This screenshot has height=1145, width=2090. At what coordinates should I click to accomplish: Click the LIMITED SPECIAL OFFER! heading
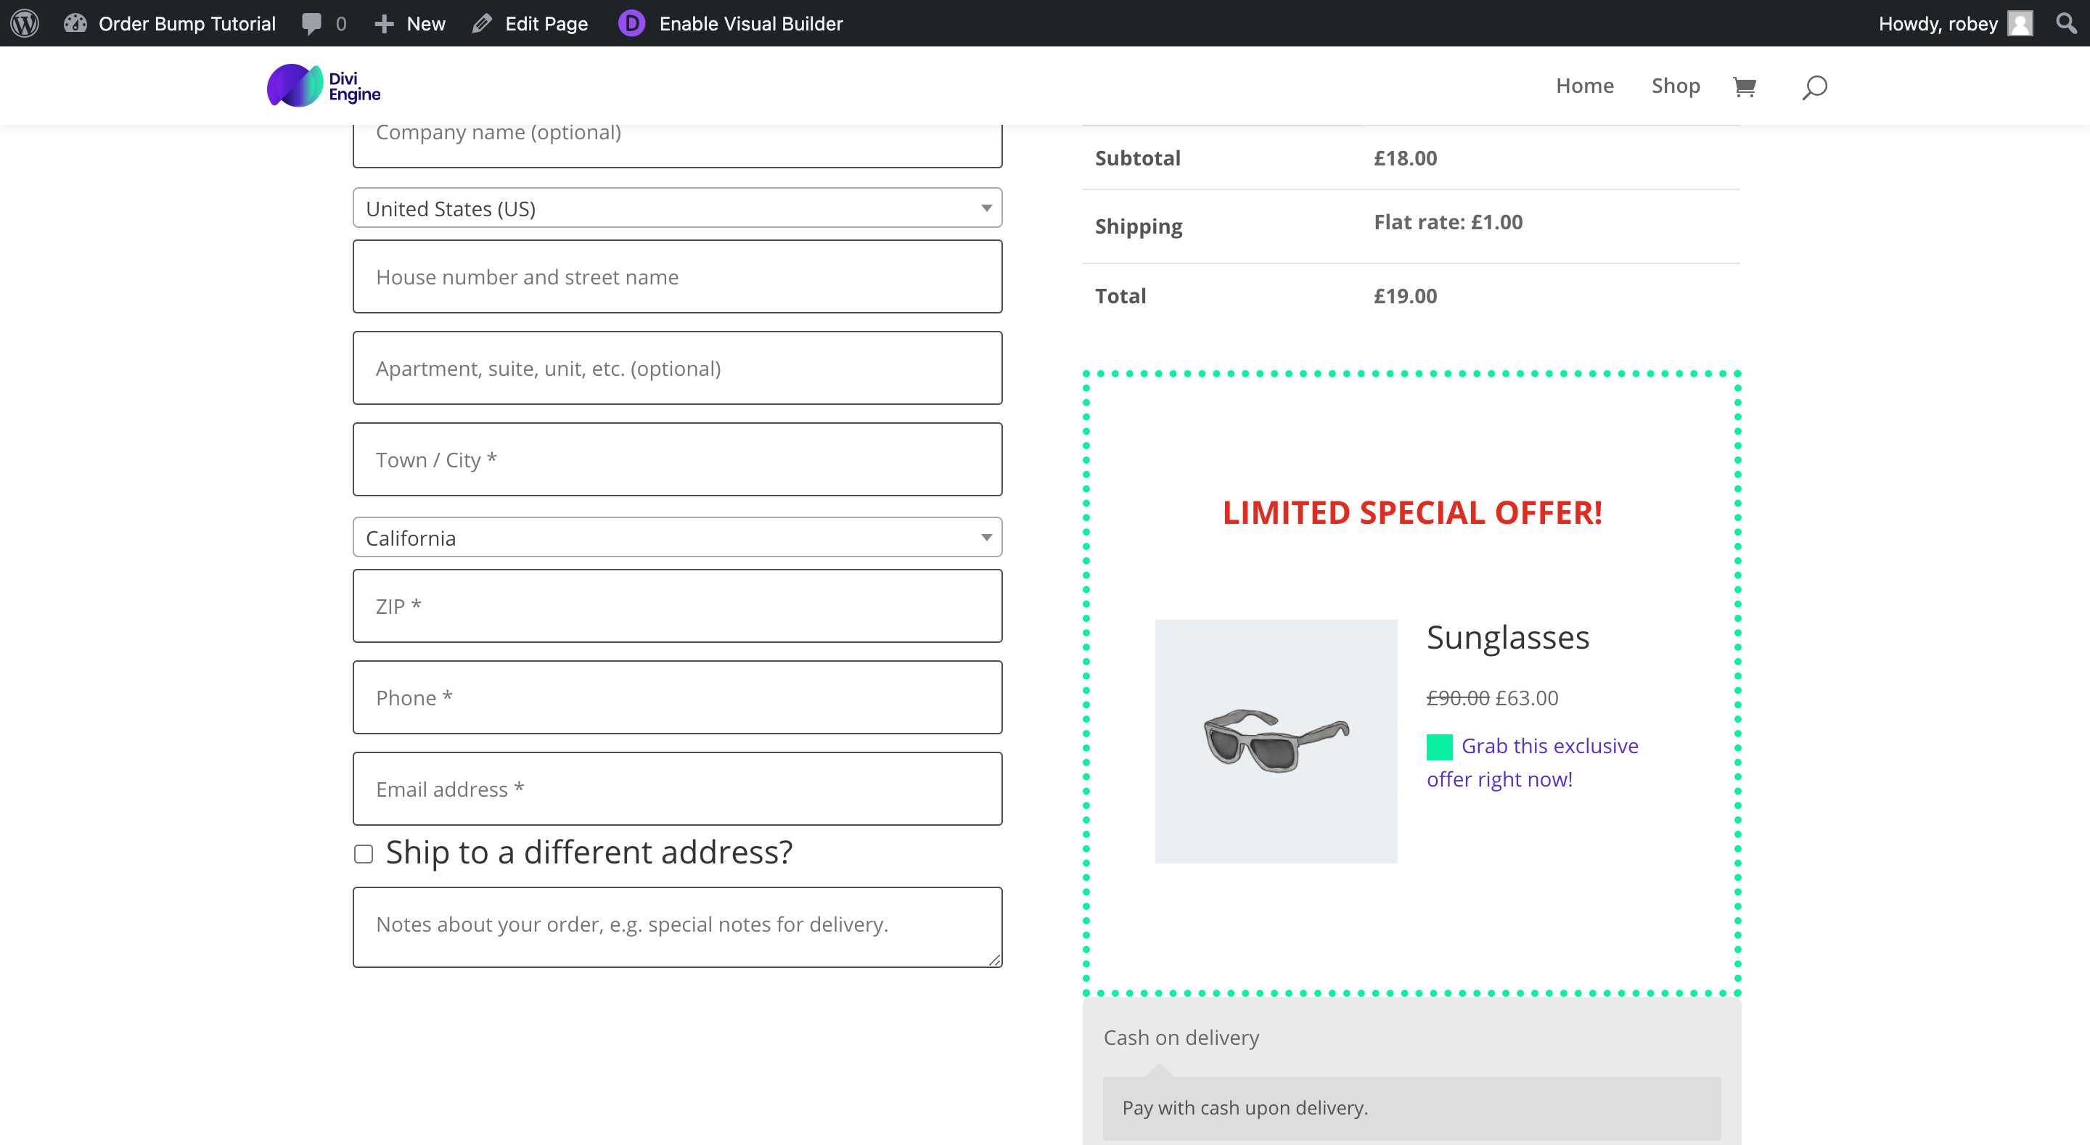tap(1412, 513)
